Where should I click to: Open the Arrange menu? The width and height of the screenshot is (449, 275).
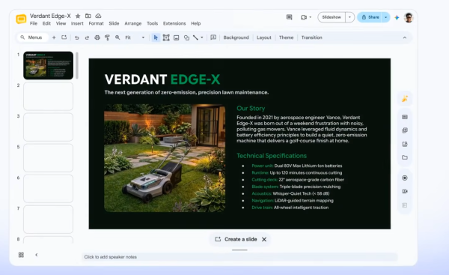[133, 23]
